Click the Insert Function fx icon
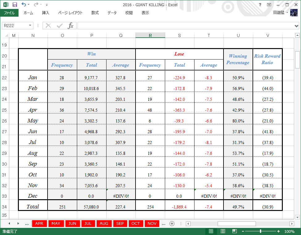The height and width of the screenshot is (235, 301). pyautogui.click(x=70, y=26)
